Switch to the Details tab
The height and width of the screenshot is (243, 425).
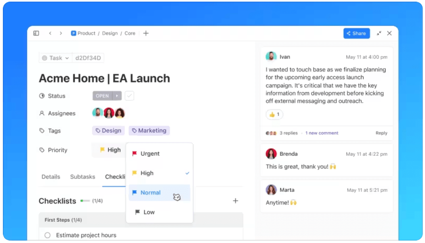pyautogui.click(x=51, y=177)
